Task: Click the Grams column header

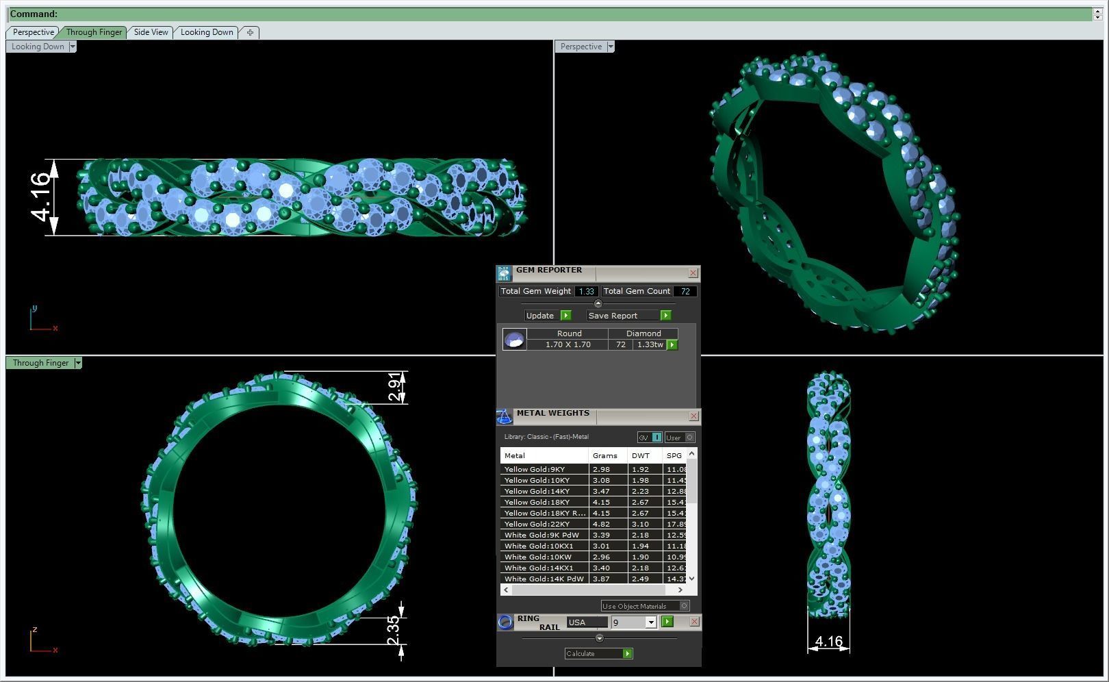Action: [608, 455]
